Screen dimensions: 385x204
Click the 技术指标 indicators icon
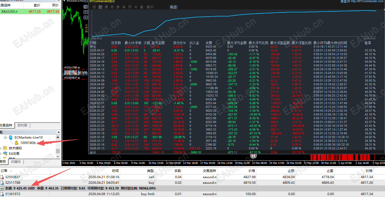point(5,148)
